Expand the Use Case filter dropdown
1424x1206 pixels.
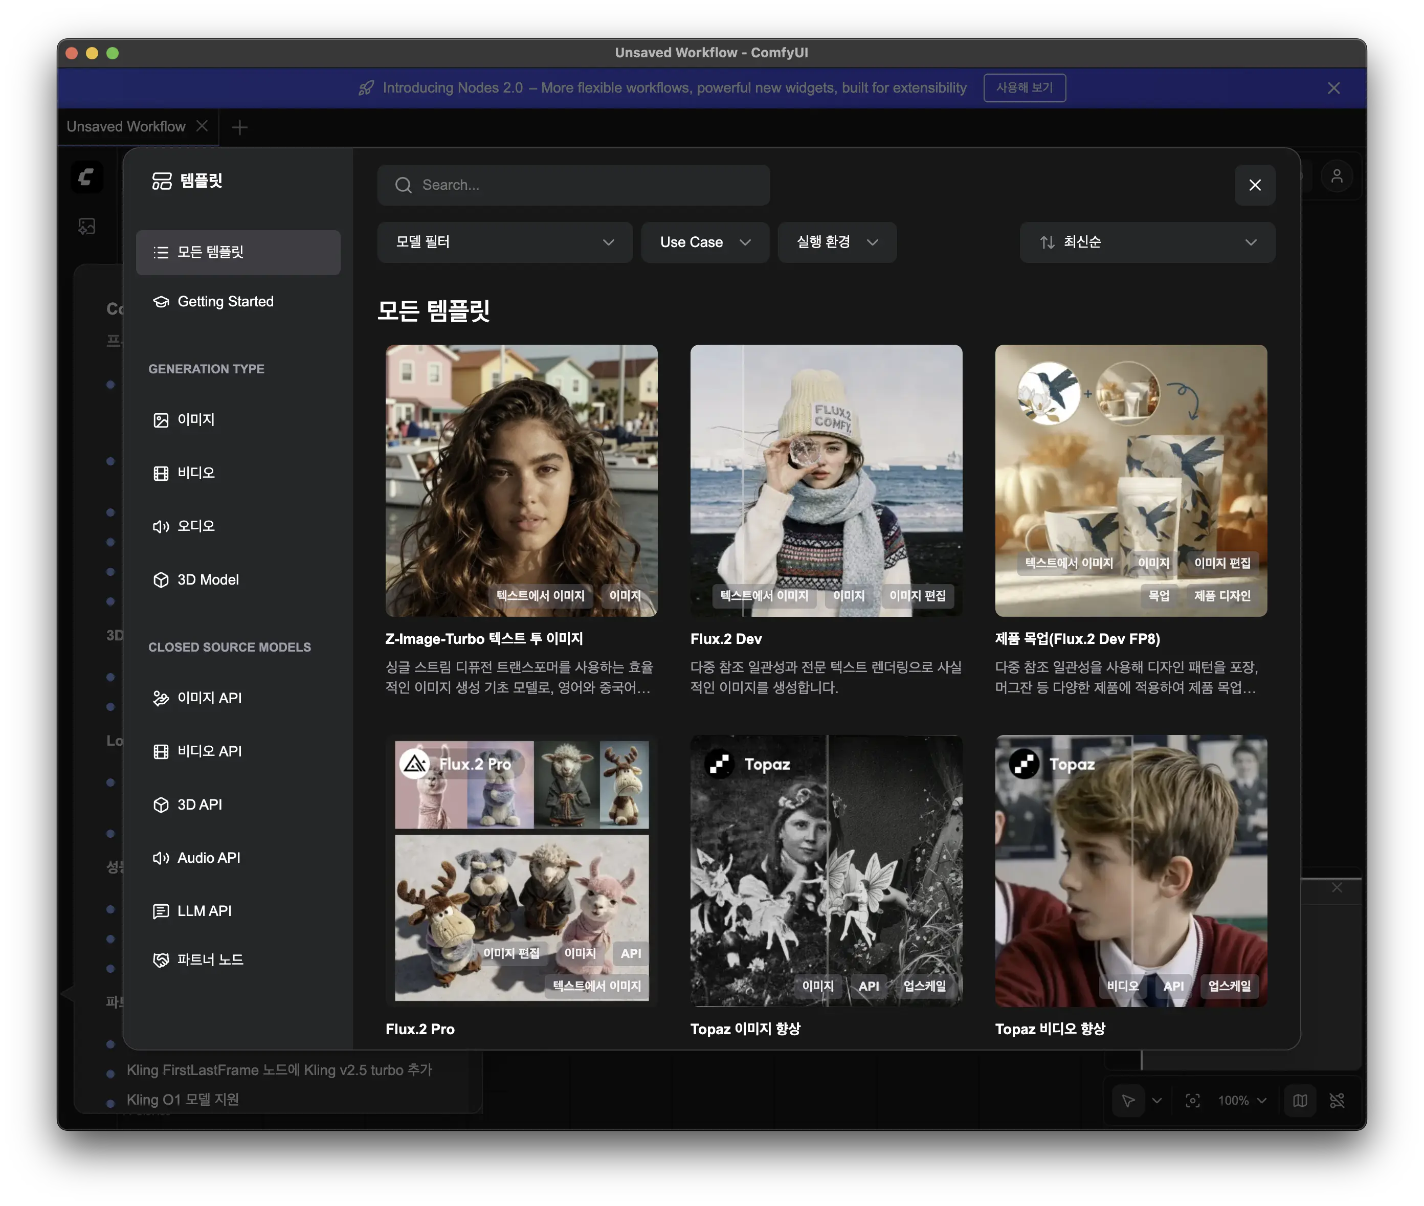tap(705, 242)
